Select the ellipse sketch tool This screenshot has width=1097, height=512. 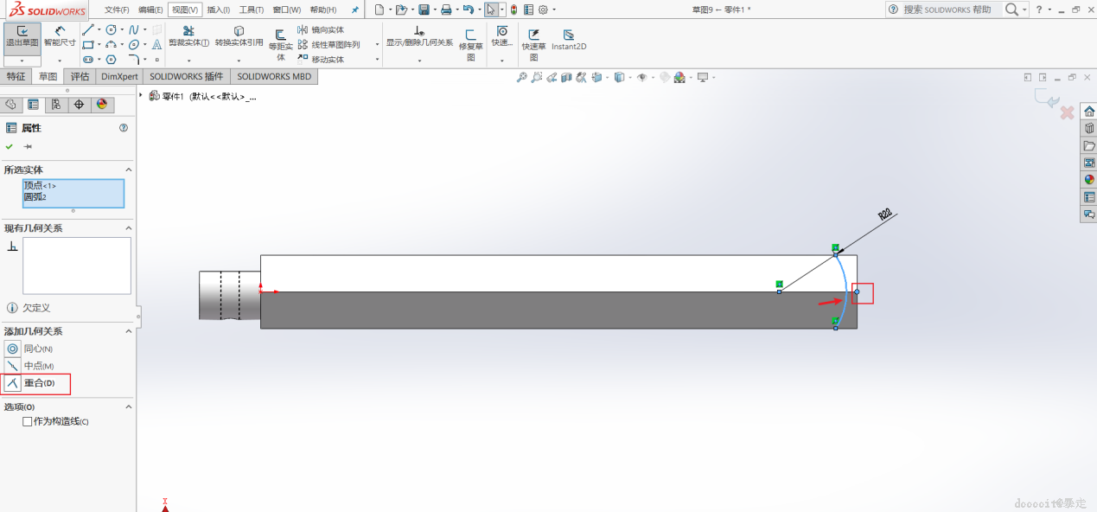tap(134, 45)
